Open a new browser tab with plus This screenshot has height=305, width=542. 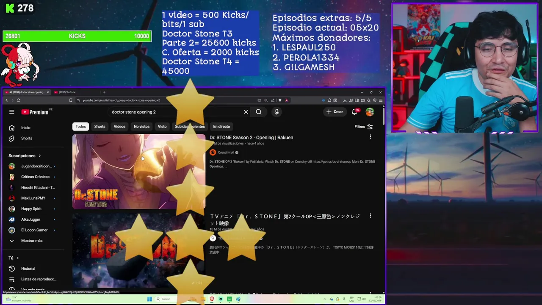(x=104, y=92)
